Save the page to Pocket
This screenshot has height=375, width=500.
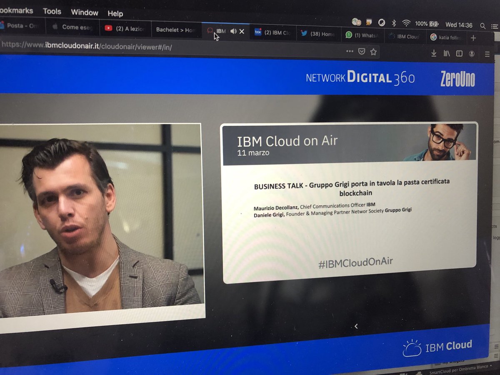(361, 51)
